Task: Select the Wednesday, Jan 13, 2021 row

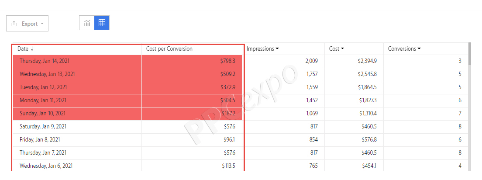Action: click(47, 74)
